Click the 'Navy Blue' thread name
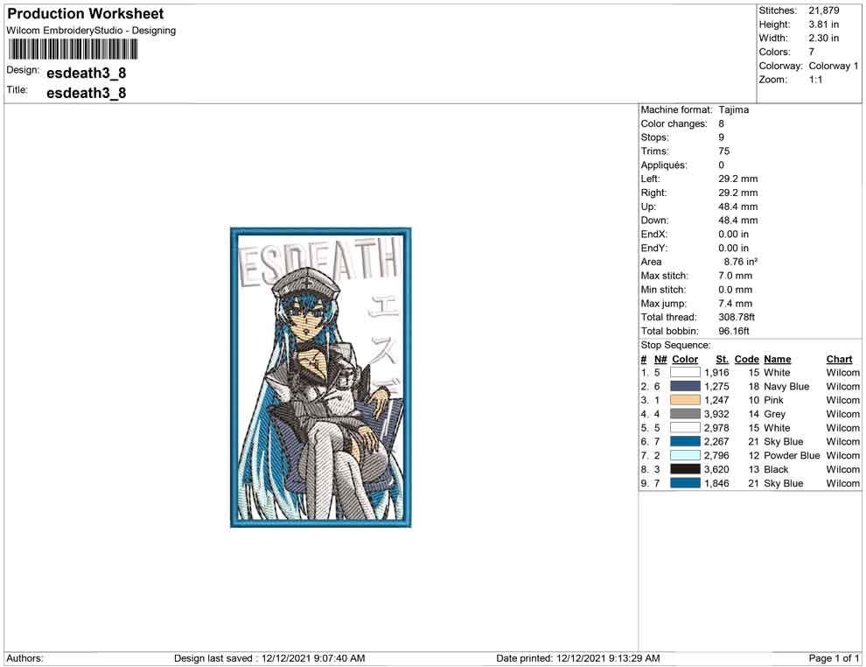 point(786,386)
